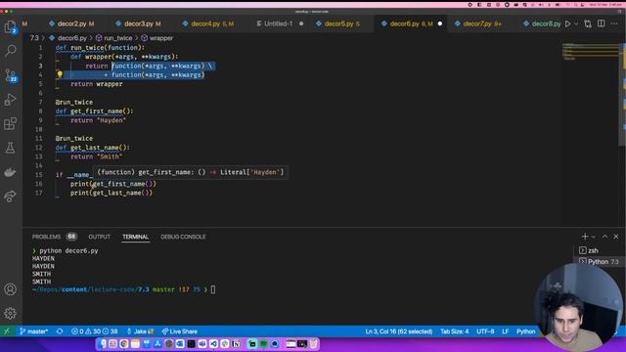This screenshot has height=352, width=626.
Task: Click the terminal prompt input area
Action: point(213,289)
